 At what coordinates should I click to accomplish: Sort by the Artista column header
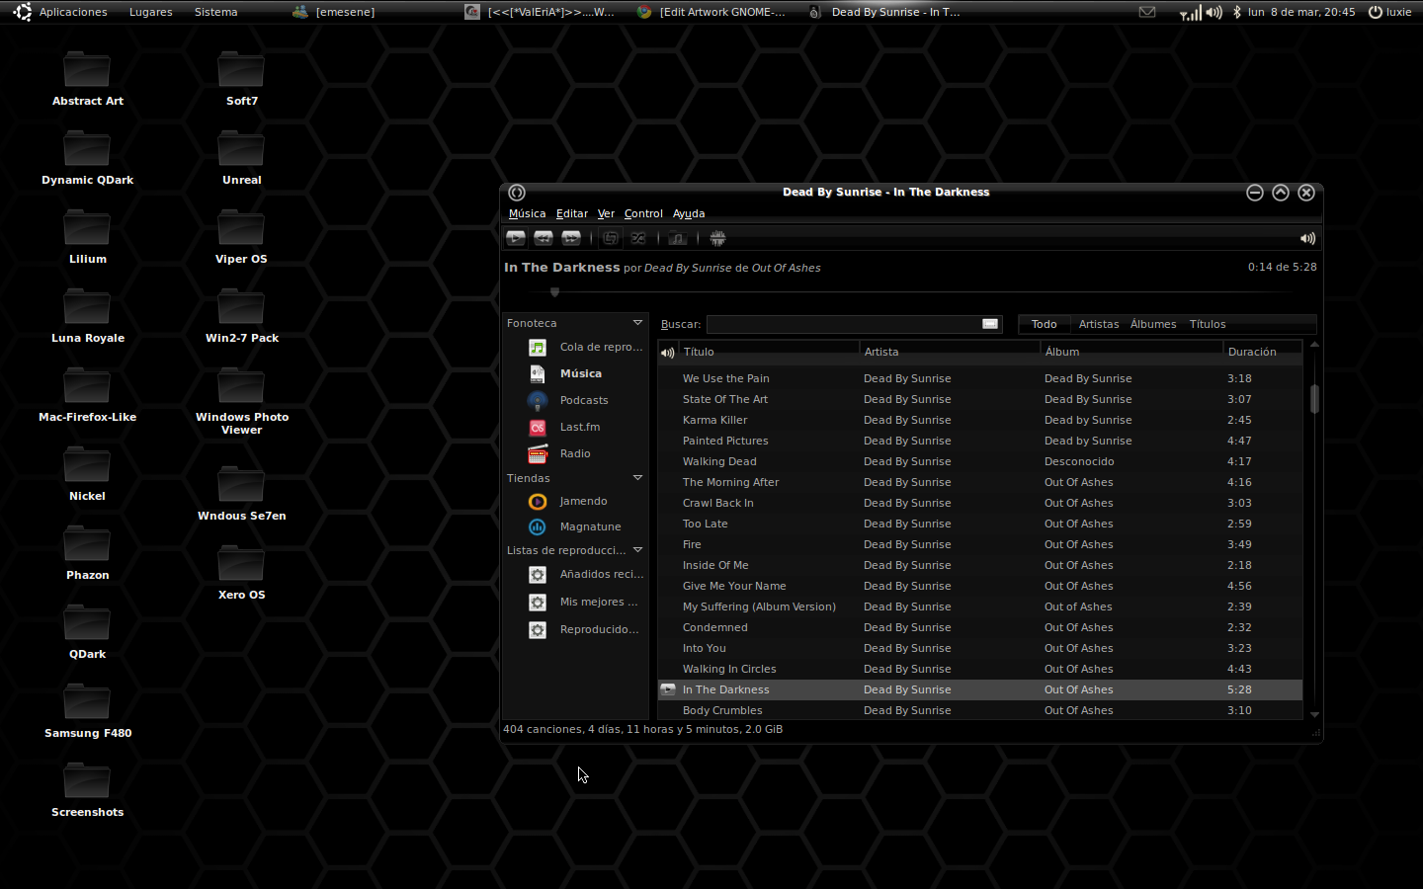tap(950, 352)
